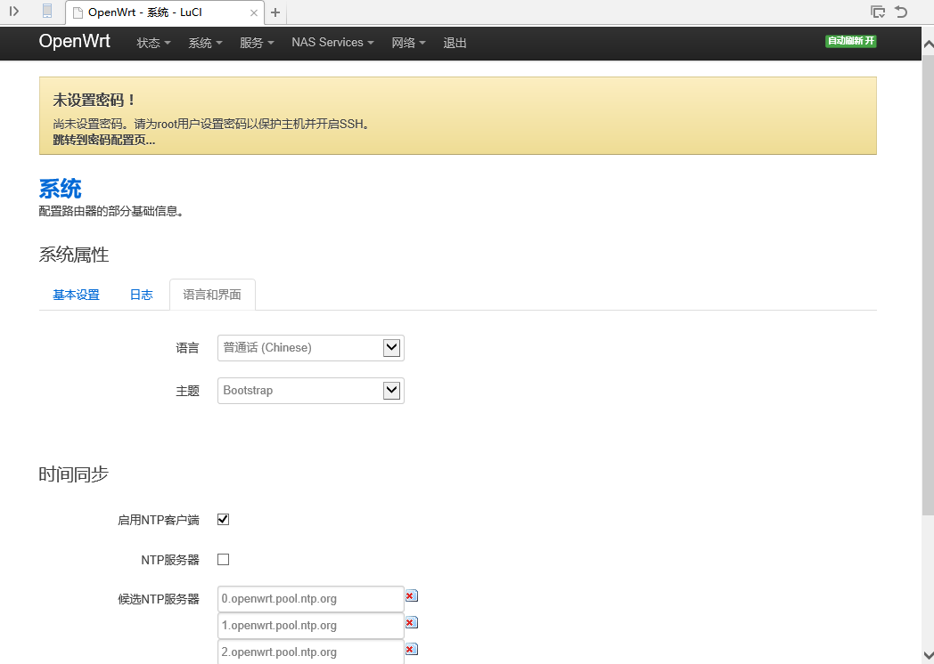Remove the 2.openwrt.pool.ntp.org server entry
934x664 pixels.
pos(411,649)
